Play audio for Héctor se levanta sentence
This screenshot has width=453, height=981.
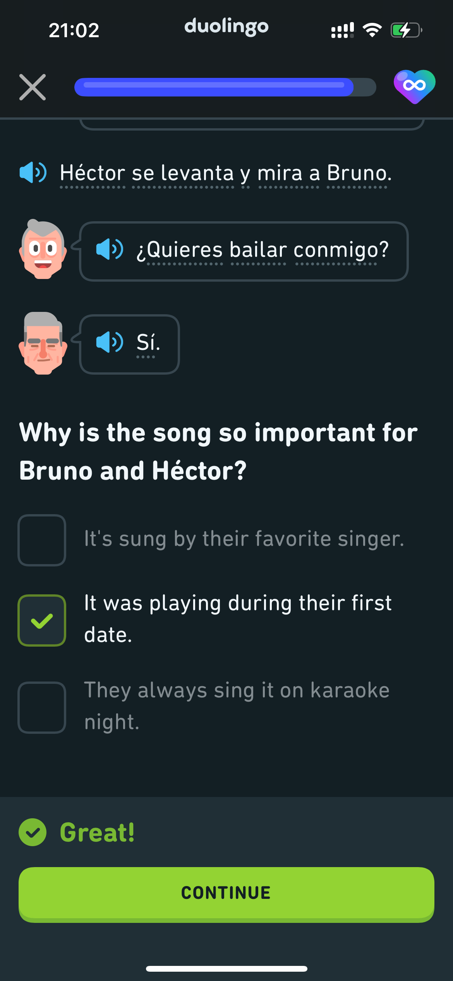33,172
